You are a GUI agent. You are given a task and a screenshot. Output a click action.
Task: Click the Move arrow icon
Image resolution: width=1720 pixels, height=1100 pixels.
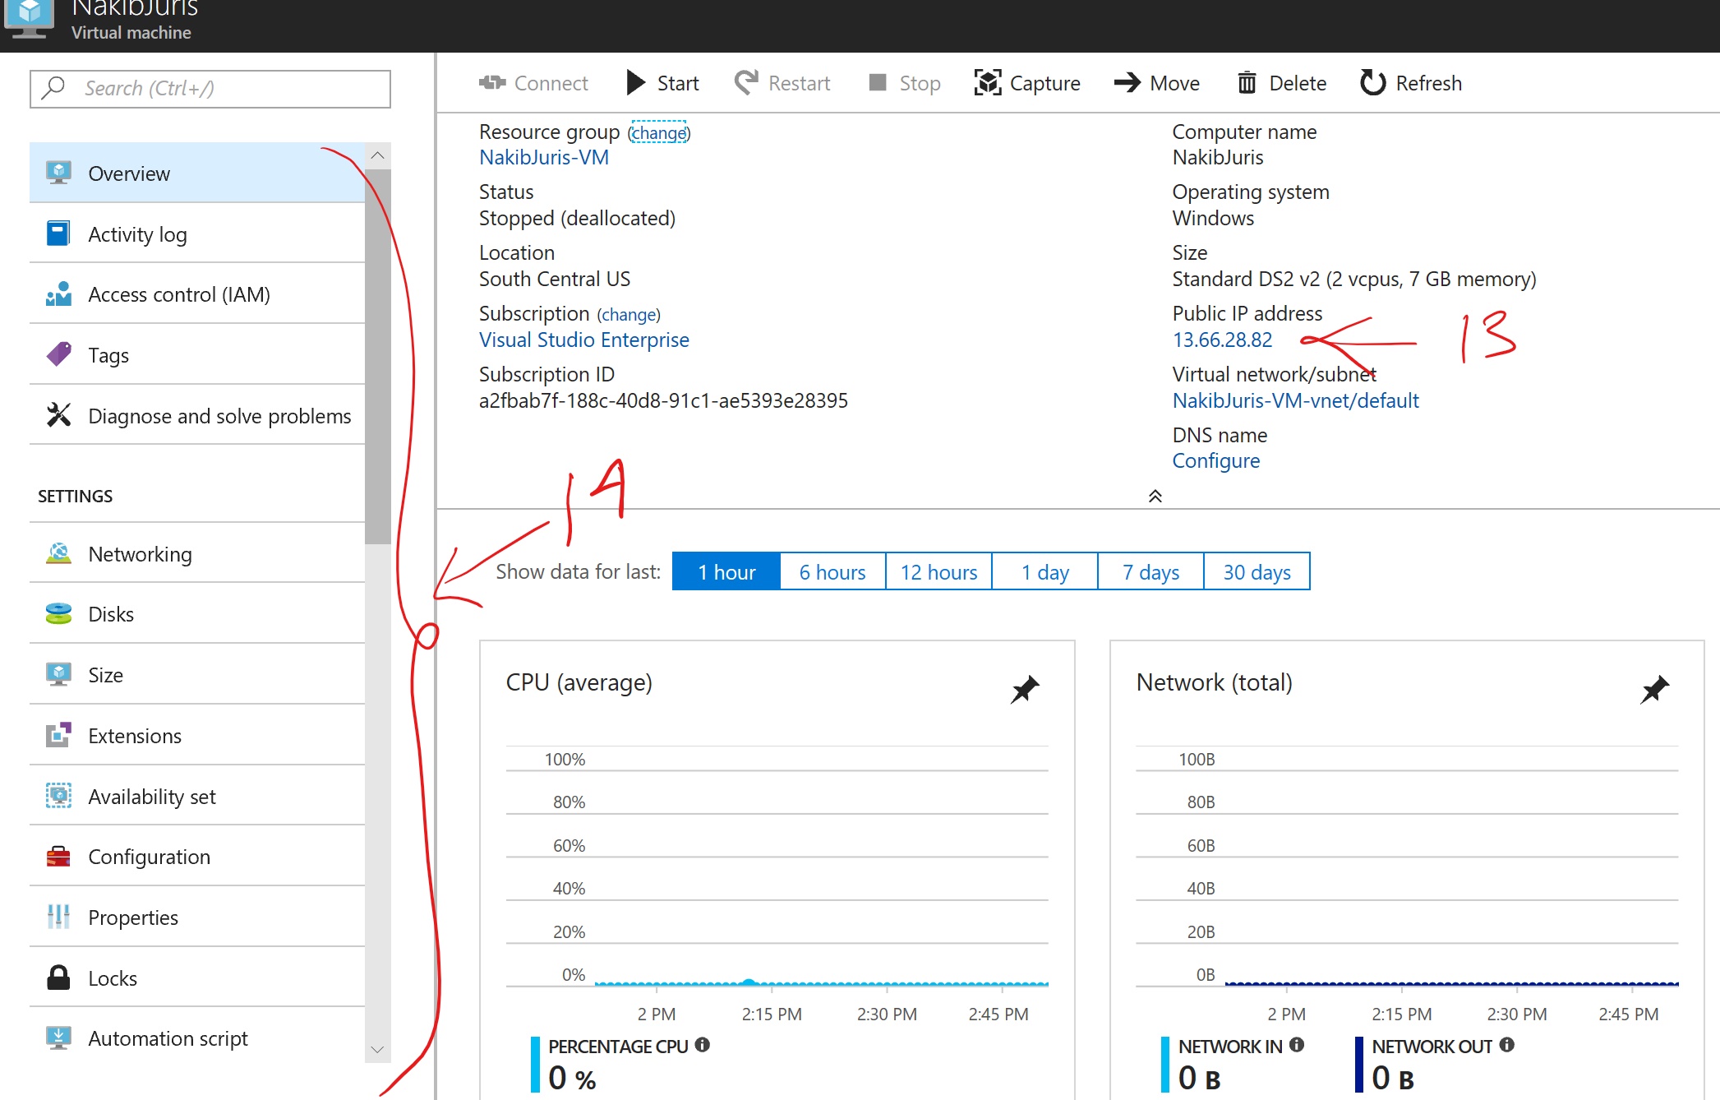(1127, 83)
